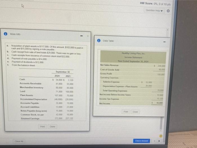This screenshot has width=197, height=148.
Task: Click Cost of Goods Sold line
Action: coord(110,69)
